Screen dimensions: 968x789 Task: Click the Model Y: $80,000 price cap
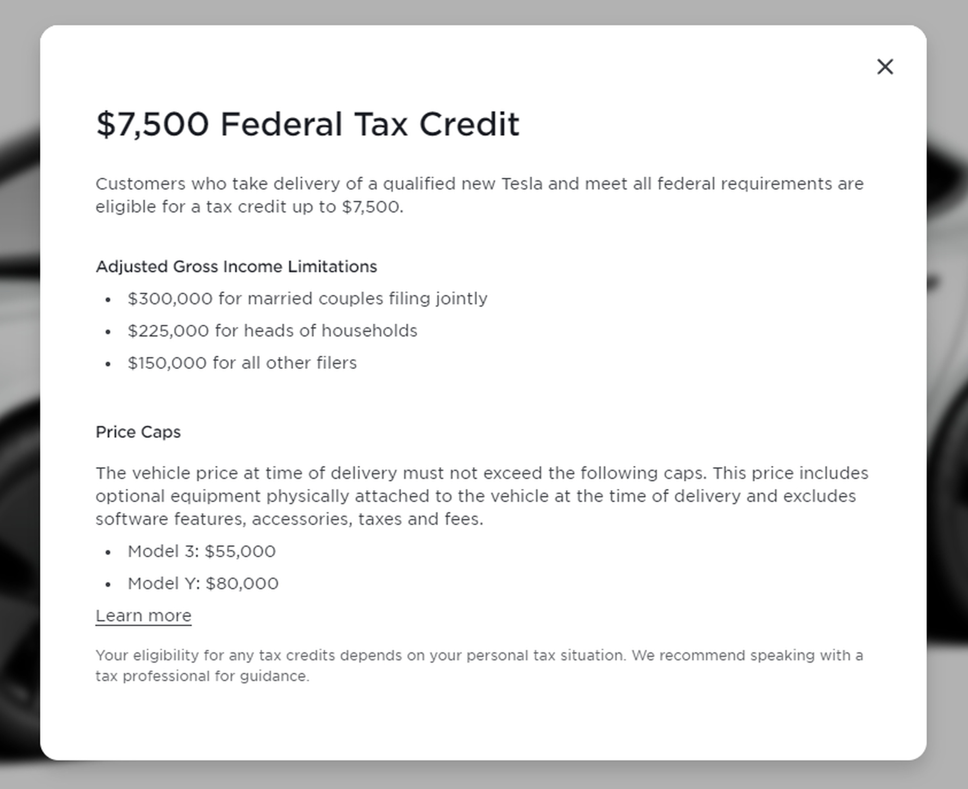point(203,583)
